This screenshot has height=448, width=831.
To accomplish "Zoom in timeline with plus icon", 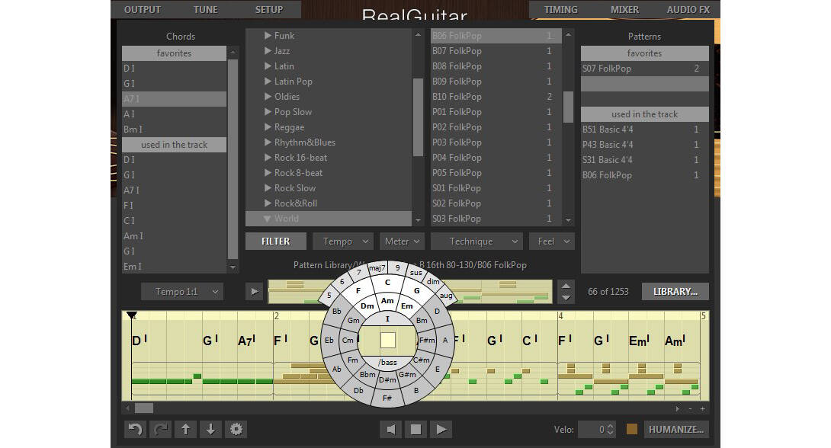I will [x=703, y=409].
